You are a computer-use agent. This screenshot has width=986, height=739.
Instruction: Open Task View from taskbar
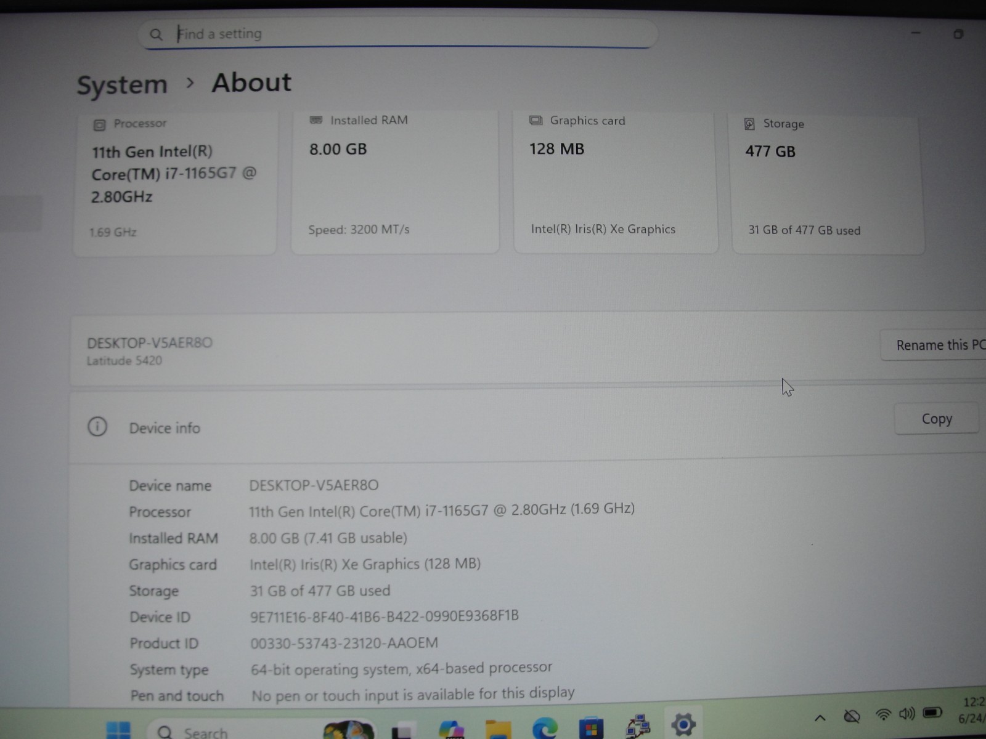pos(402,731)
